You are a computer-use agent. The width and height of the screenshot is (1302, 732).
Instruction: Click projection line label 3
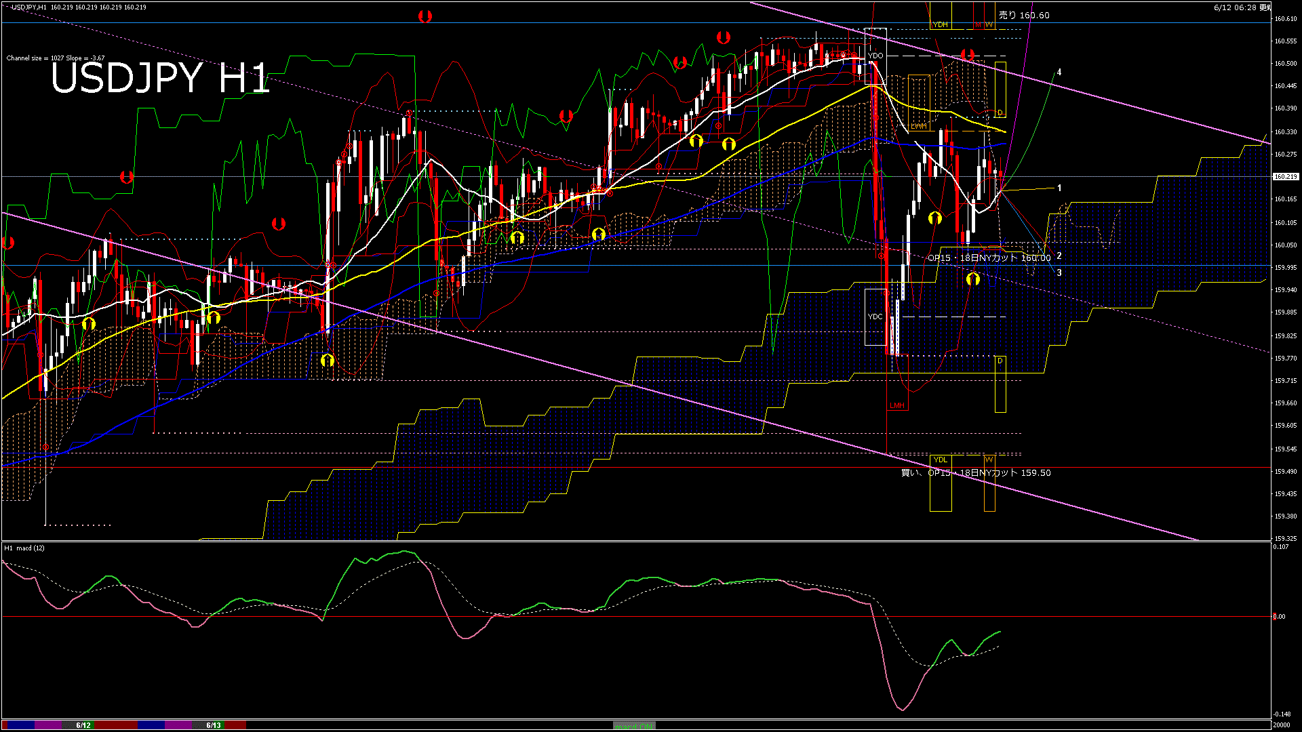tap(1059, 272)
